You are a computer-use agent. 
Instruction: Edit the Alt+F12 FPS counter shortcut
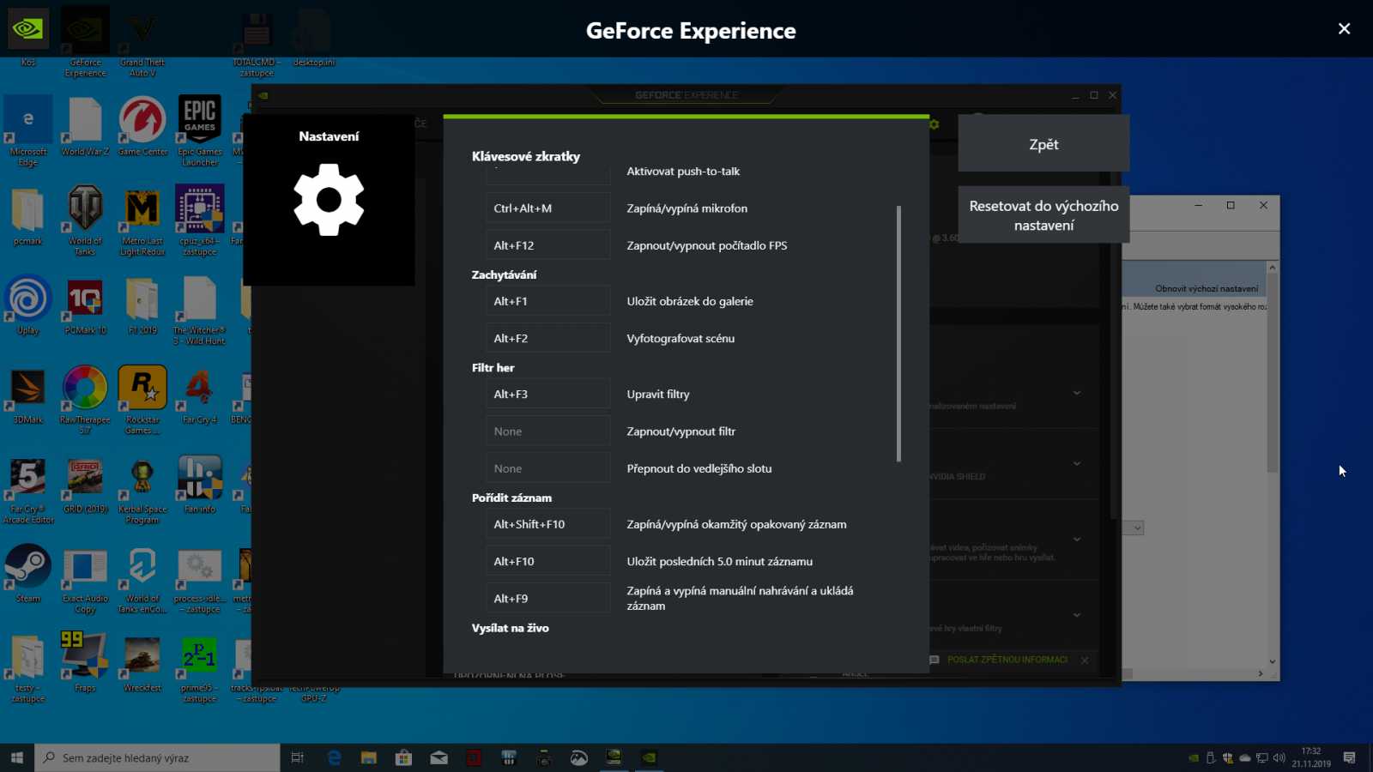click(x=547, y=245)
